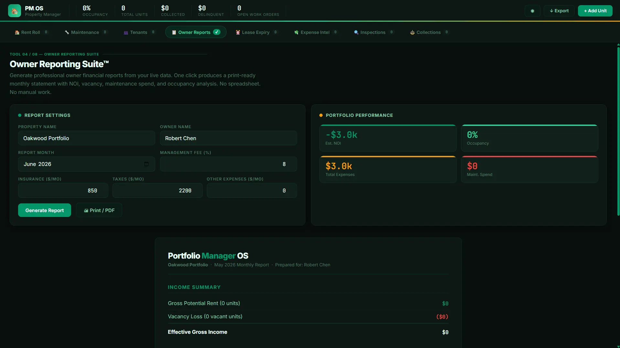620x348 pixels.
Task: Click the Maintenance wrench icon
Action: [x=67, y=32]
